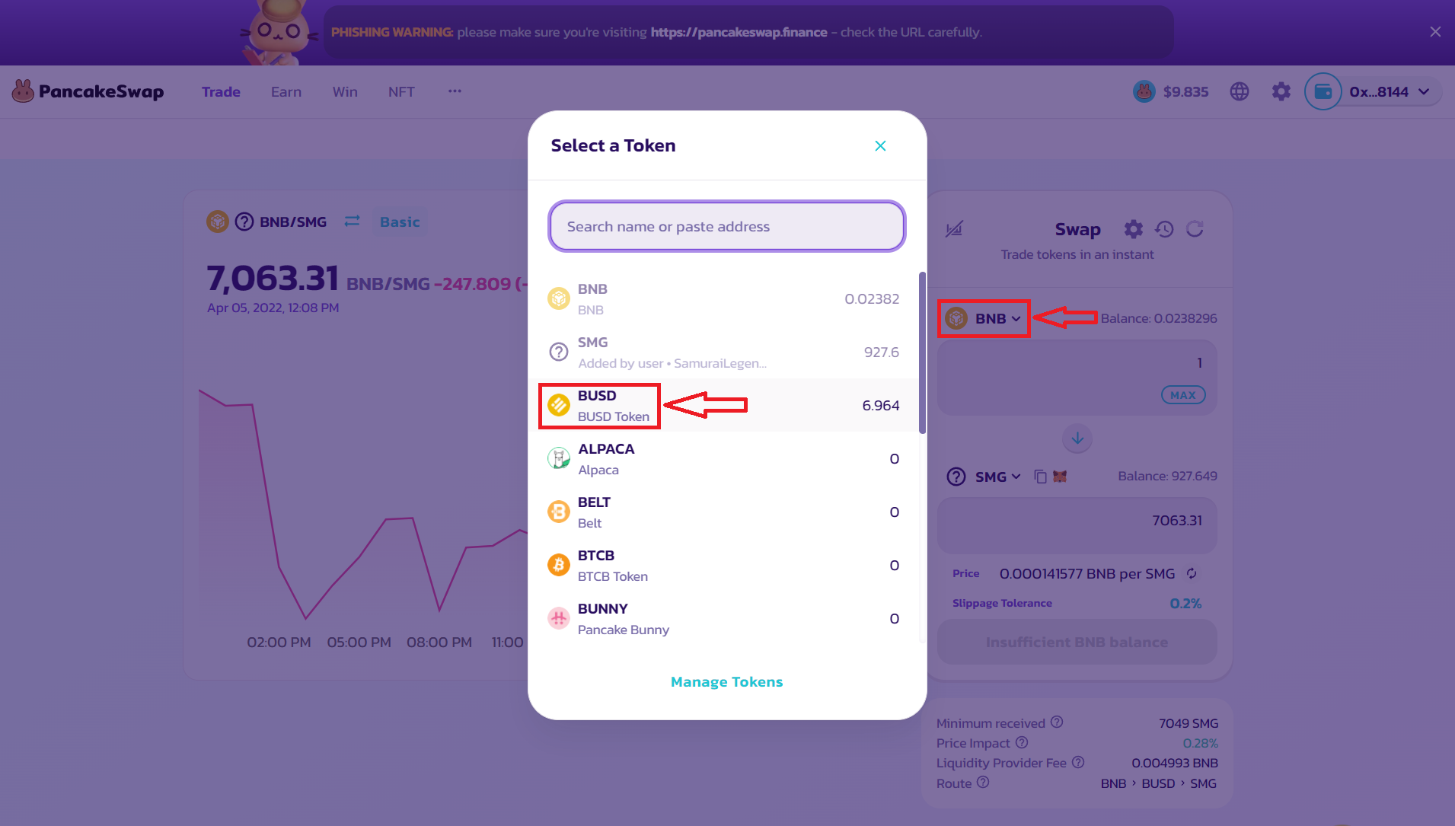Image resolution: width=1455 pixels, height=826 pixels.
Task: Dismiss the phishing warning banner
Action: (1435, 32)
